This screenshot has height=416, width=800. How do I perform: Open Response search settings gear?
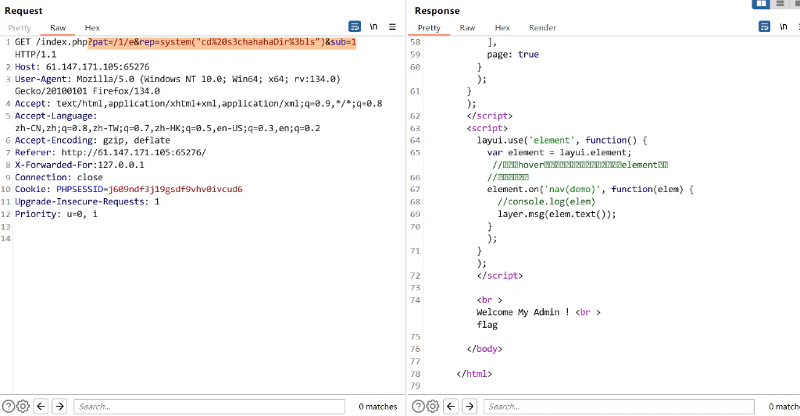click(x=433, y=407)
